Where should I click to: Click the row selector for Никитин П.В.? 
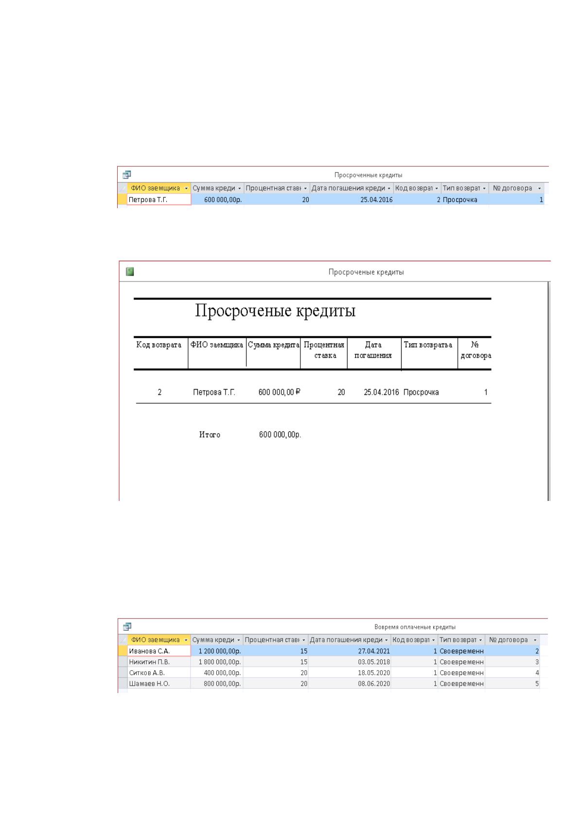tap(123, 662)
